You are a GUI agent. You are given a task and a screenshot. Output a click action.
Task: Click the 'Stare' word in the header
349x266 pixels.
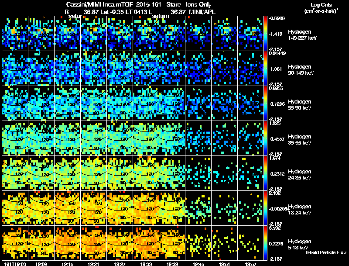click(x=173, y=4)
